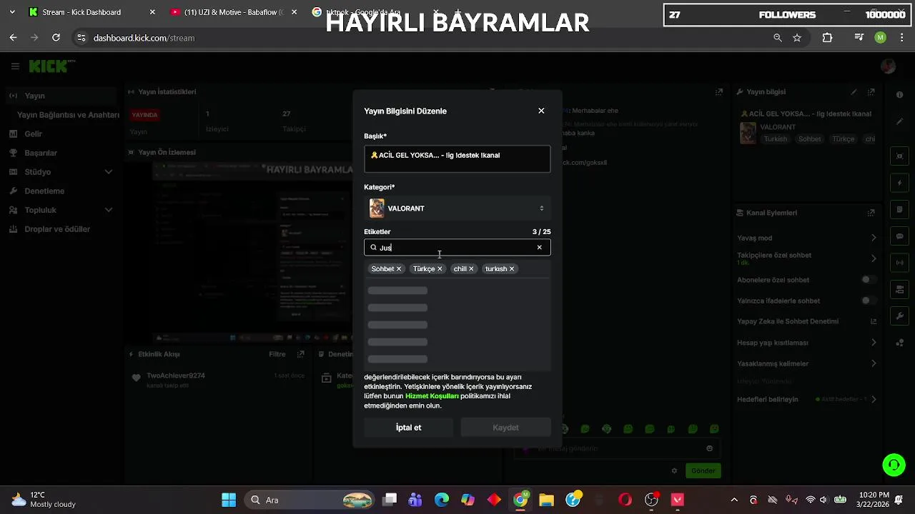Click the wrench icon in right rail
The width and height of the screenshot is (915, 514).
point(900,316)
